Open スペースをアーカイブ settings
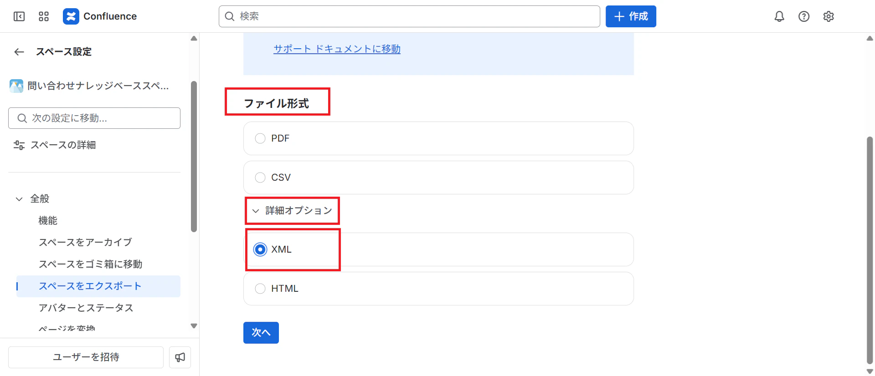This screenshot has width=875, height=376. point(85,243)
